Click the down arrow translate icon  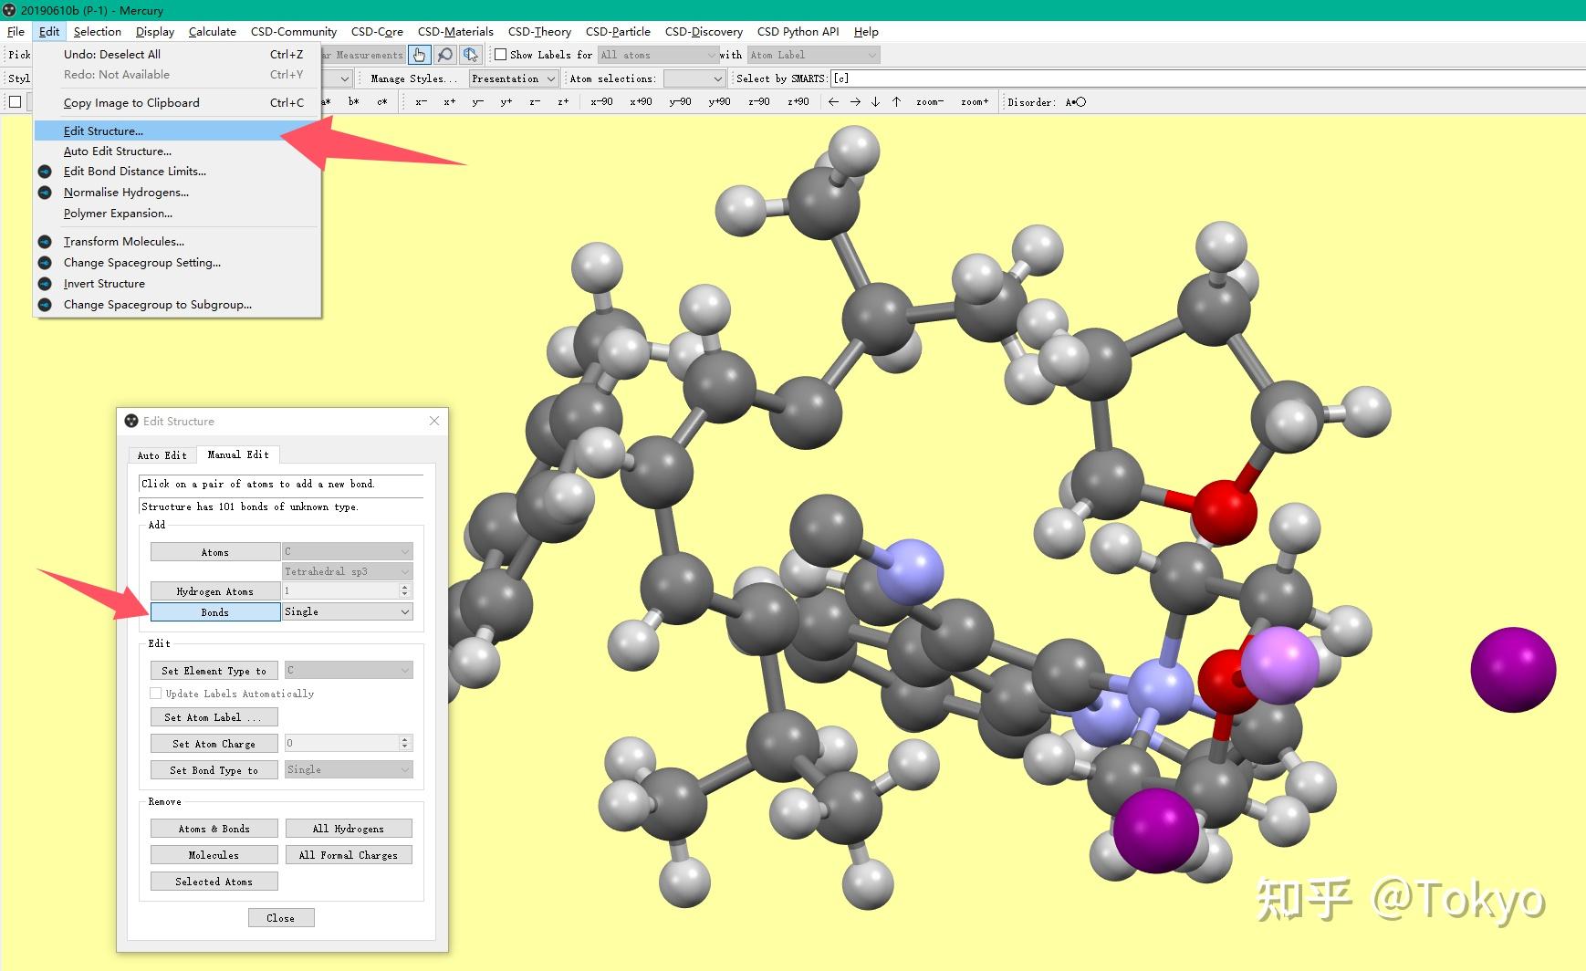(876, 102)
